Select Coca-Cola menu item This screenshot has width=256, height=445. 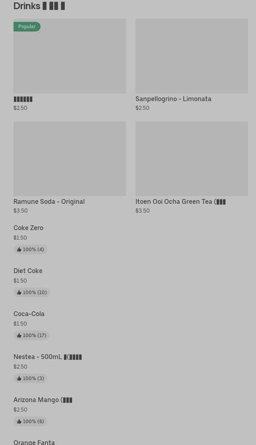[29, 314]
